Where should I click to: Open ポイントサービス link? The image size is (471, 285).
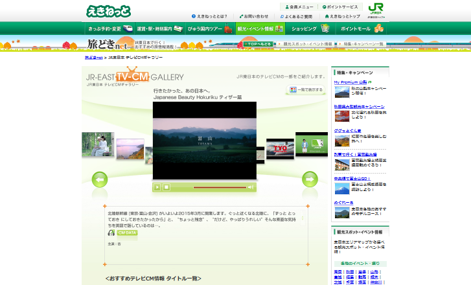pos(340,7)
